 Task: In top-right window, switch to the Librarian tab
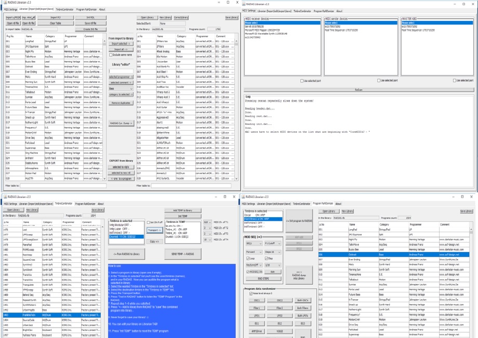coord(274,11)
